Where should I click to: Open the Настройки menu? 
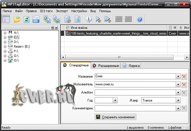pos(79,11)
